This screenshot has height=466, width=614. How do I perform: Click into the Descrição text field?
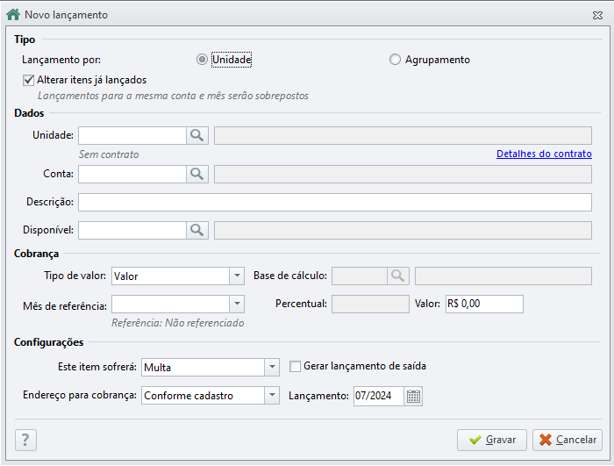(335, 202)
